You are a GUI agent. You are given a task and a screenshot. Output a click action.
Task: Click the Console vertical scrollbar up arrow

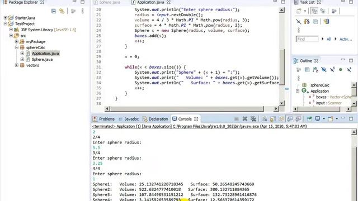pyautogui.click(x=354, y=132)
